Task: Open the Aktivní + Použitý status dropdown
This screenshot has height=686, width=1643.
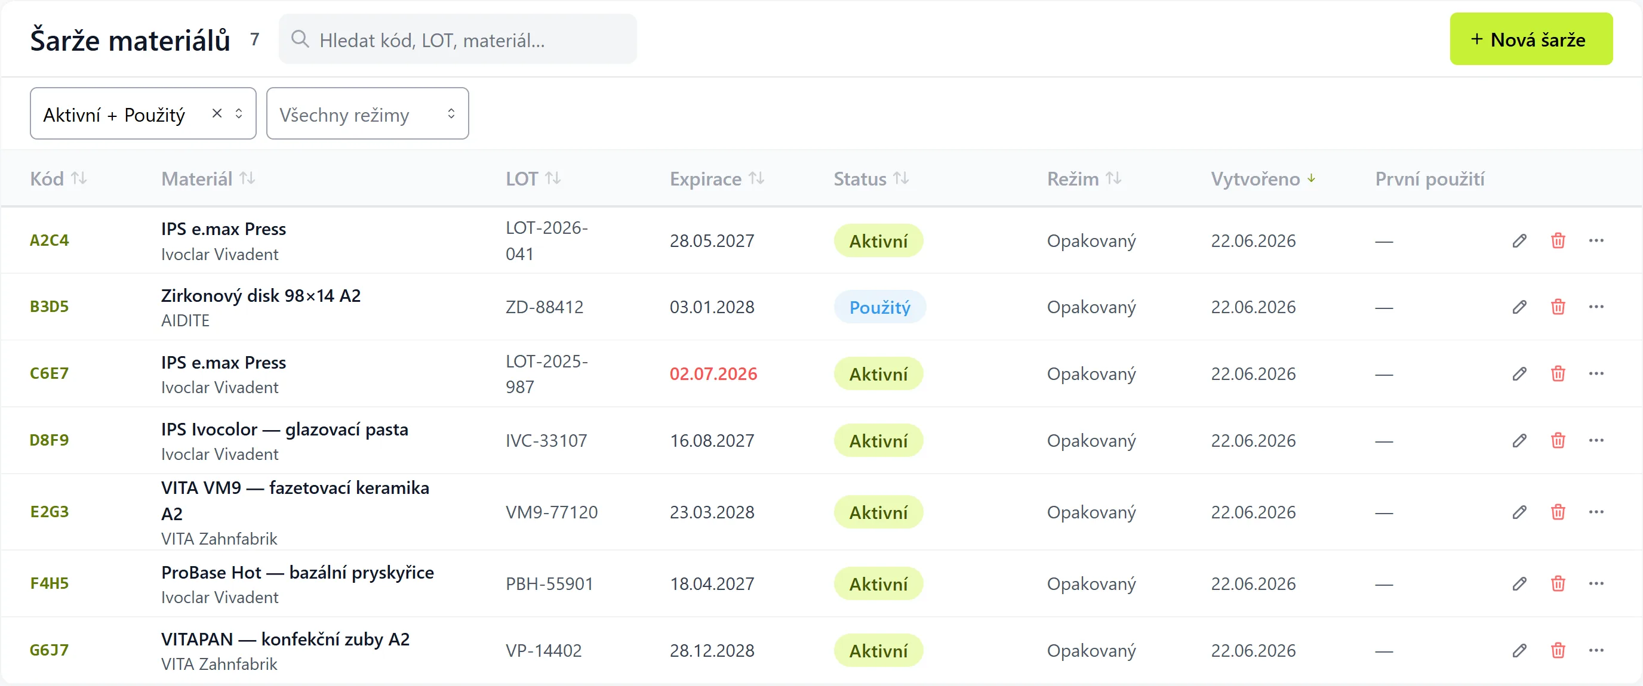Action: click(x=143, y=113)
